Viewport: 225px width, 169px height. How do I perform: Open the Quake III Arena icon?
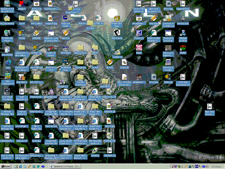(x=51, y=48)
